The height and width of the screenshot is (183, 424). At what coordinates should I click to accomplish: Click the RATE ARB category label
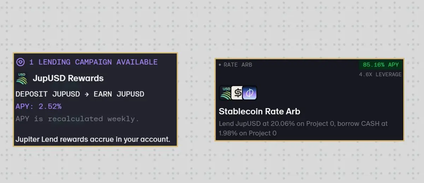[x=238, y=65]
